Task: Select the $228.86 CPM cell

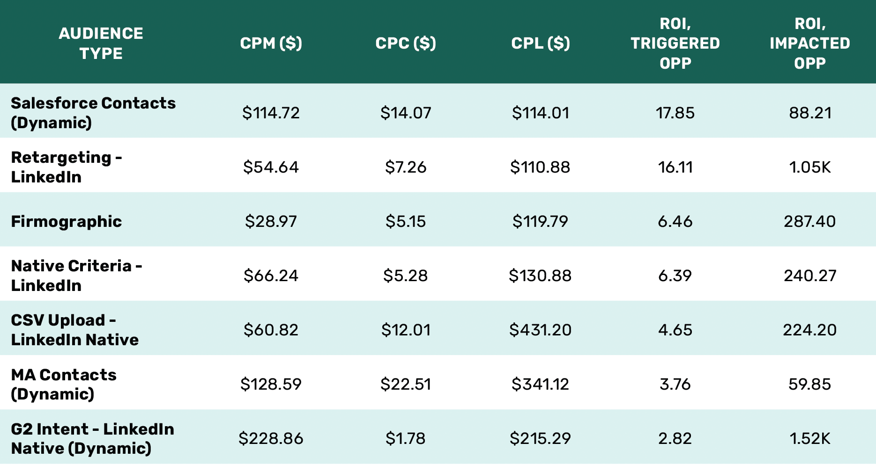Action: 271,438
